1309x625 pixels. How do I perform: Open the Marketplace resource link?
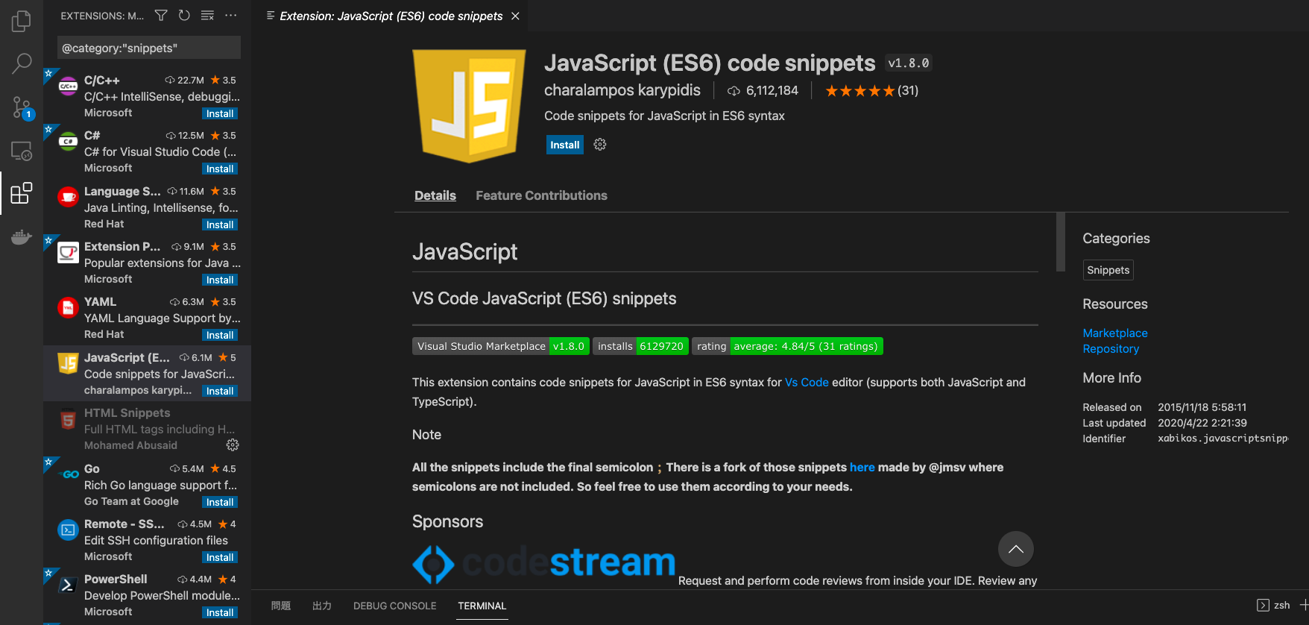[x=1115, y=333]
